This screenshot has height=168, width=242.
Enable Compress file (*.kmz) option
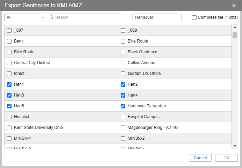[x=194, y=17]
